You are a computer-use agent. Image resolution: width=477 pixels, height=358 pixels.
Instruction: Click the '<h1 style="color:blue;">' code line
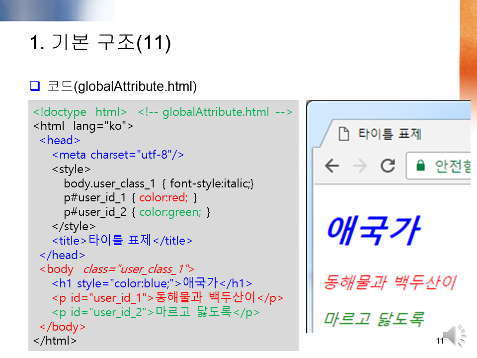click(x=152, y=283)
